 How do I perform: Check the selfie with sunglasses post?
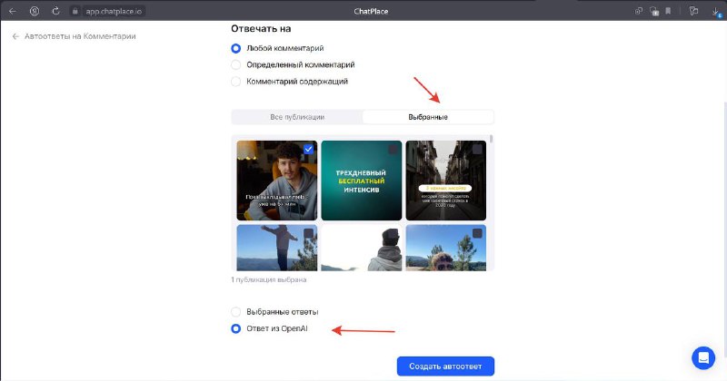[477, 233]
